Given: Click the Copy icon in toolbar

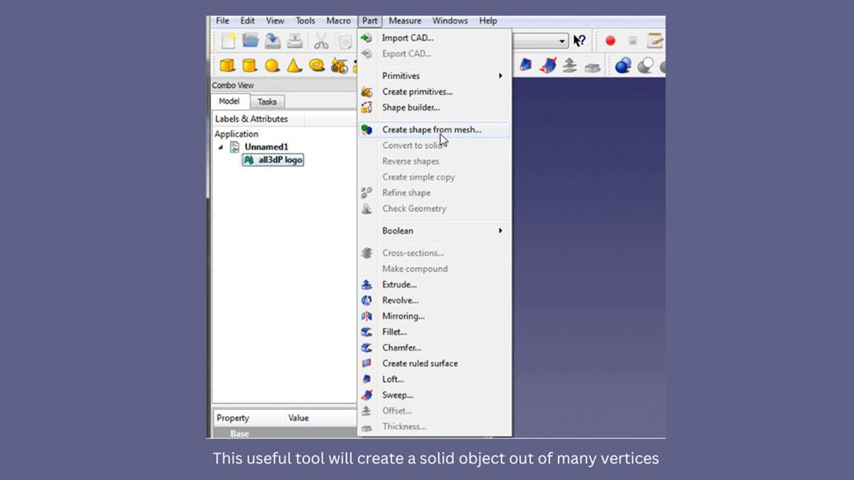Looking at the screenshot, I should coord(343,41).
